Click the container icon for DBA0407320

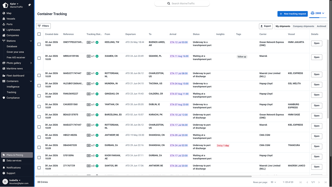(88, 145)
